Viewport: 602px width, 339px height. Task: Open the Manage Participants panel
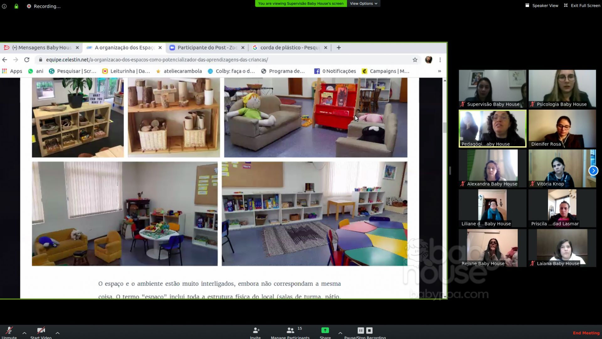290,331
